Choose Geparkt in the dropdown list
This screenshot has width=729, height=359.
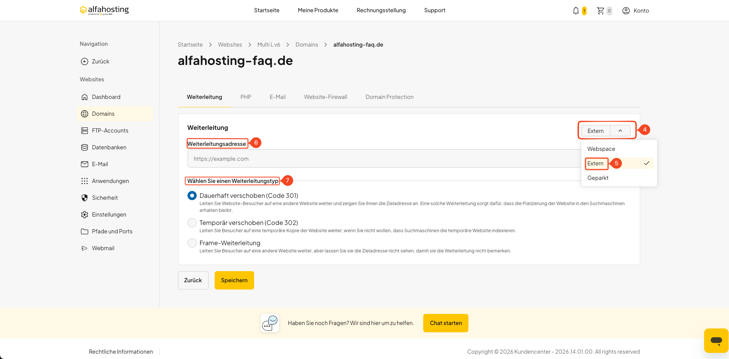tap(619, 178)
